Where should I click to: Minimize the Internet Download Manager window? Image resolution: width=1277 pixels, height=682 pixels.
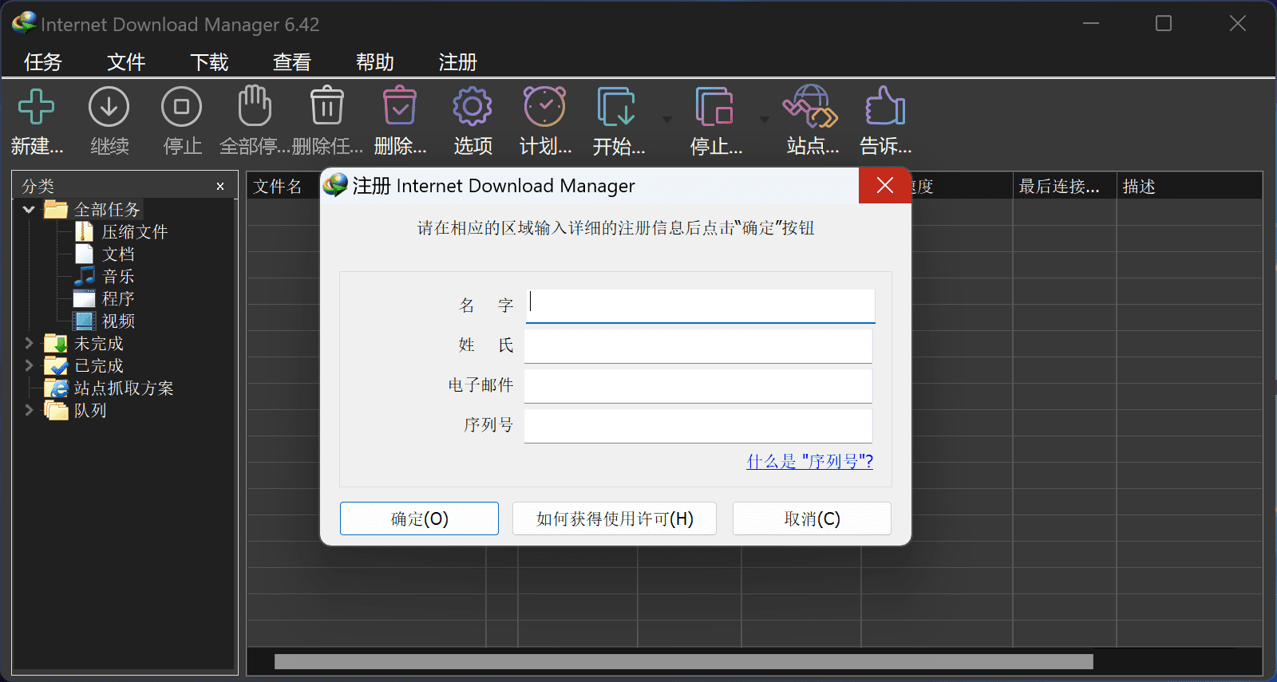click(x=1091, y=24)
